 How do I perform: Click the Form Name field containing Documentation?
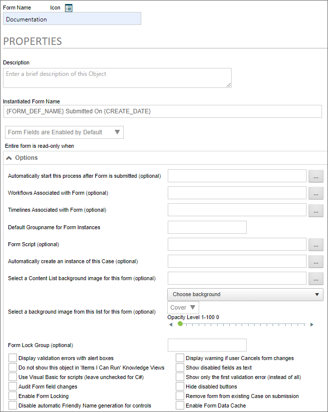pos(72,19)
